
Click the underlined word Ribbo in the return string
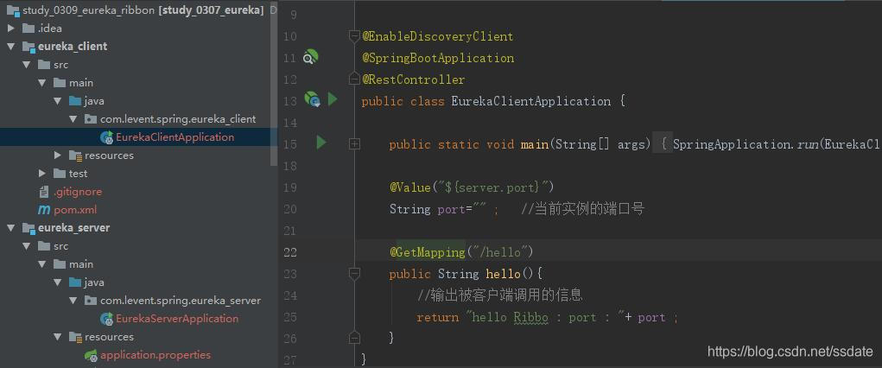click(531, 317)
